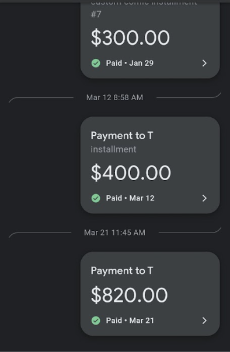Click the $820.00 amount
The width and height of the screenshot is (230, 352).
[x=129, y=295]
